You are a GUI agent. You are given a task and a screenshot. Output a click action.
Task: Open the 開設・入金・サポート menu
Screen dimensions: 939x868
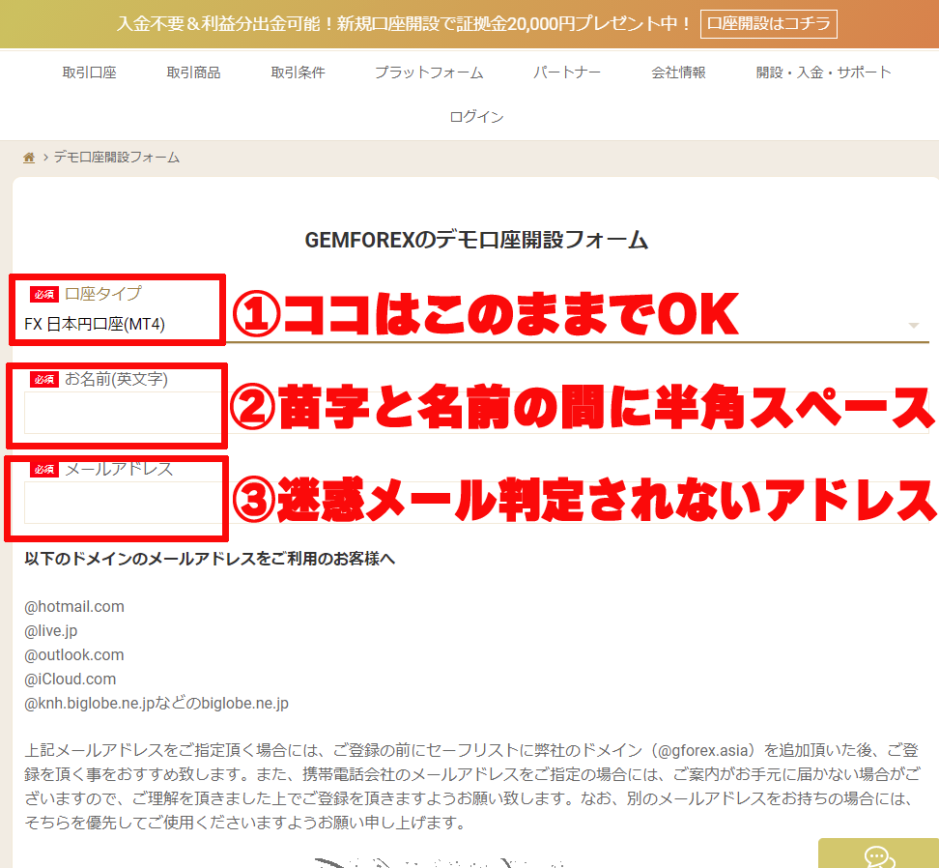pyautogui.click(x=823, y=72)
